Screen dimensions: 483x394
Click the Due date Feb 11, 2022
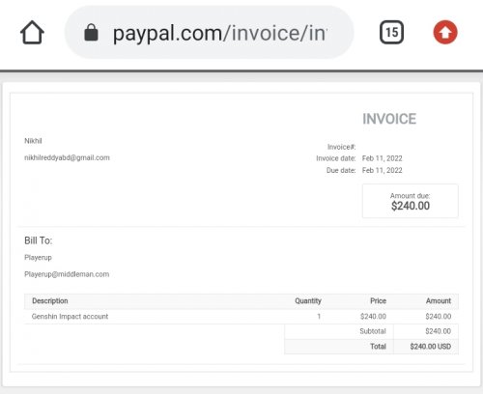pyautogui.click(x=383, y=170)
